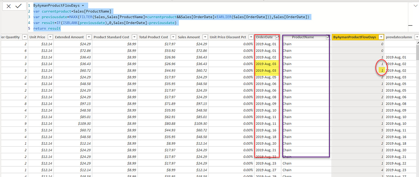Open the ProductName column filter dropdown
The image size is (419, 177).
pos(327,37)
